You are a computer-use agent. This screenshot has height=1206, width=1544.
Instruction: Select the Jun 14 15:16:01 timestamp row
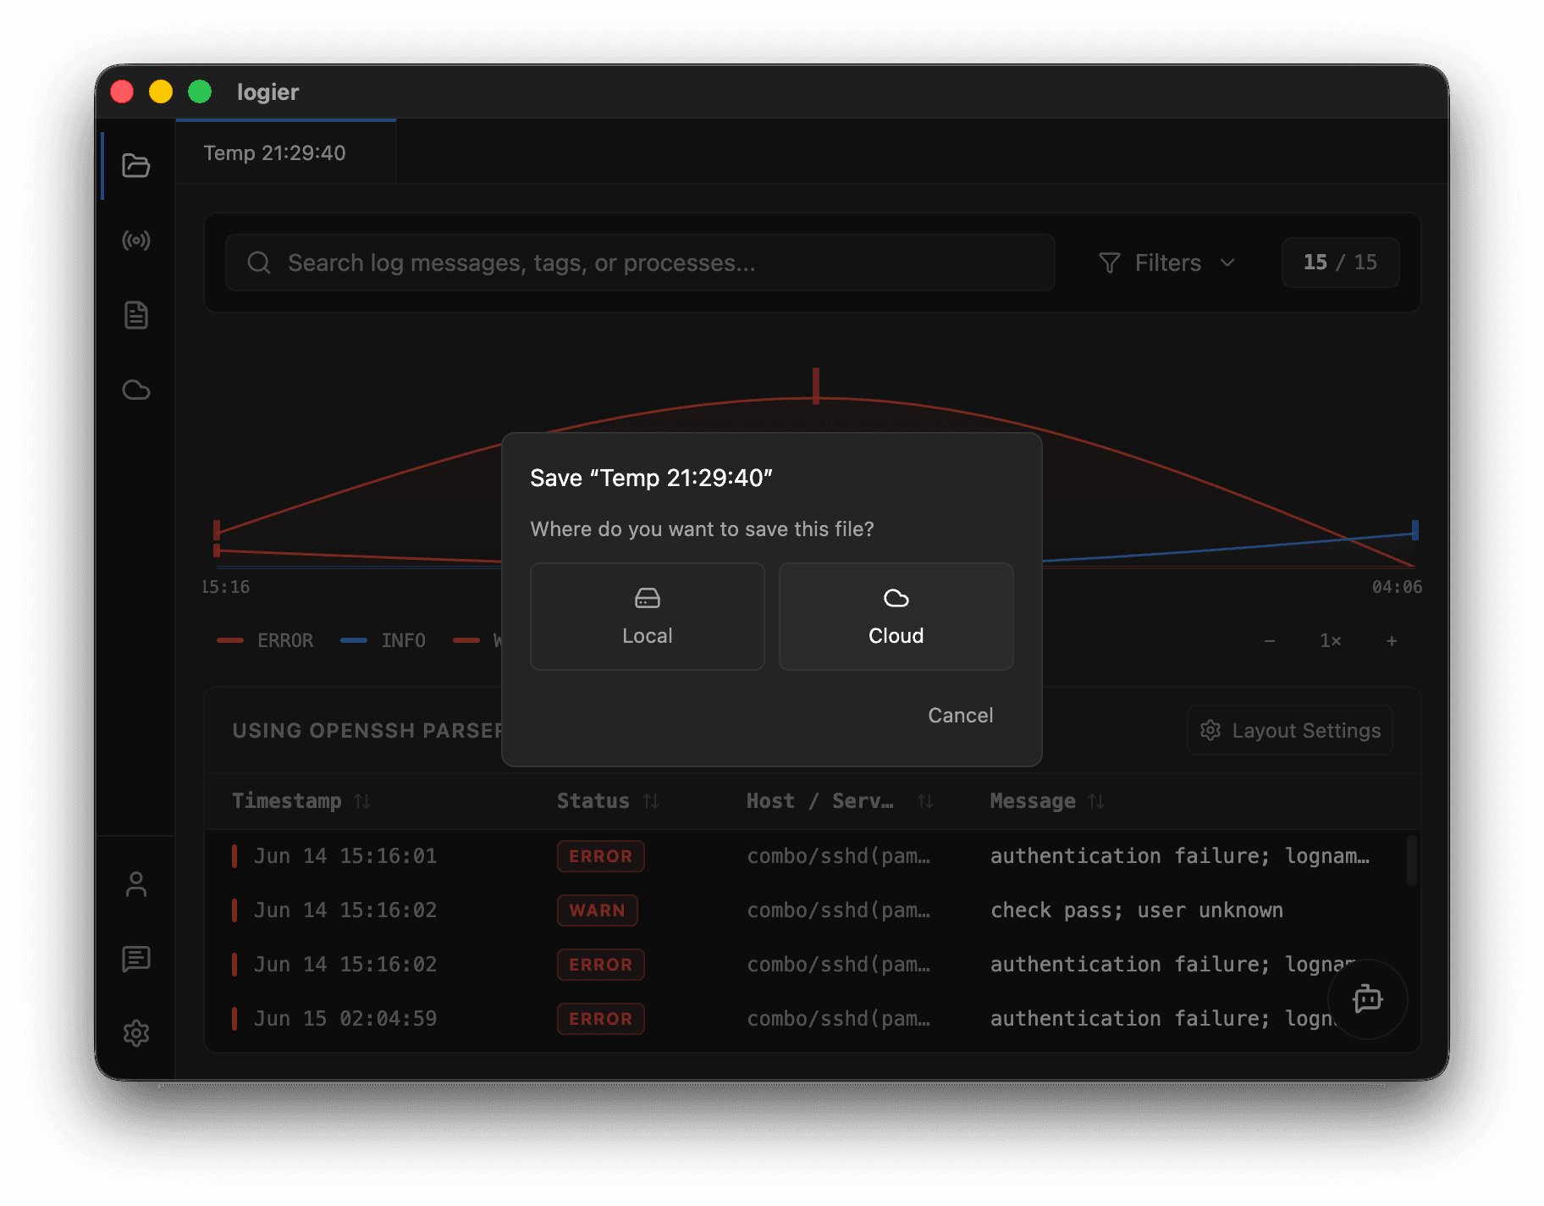[345, 856]
